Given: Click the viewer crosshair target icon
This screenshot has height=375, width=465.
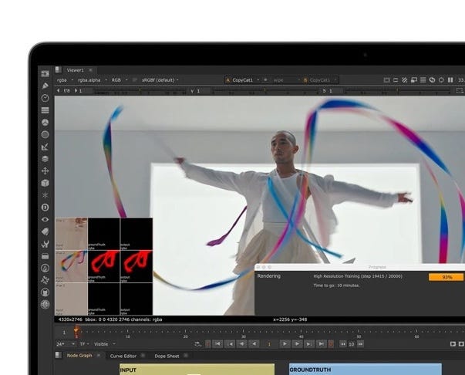Looking at the screenshot, I should pos(441,80).
